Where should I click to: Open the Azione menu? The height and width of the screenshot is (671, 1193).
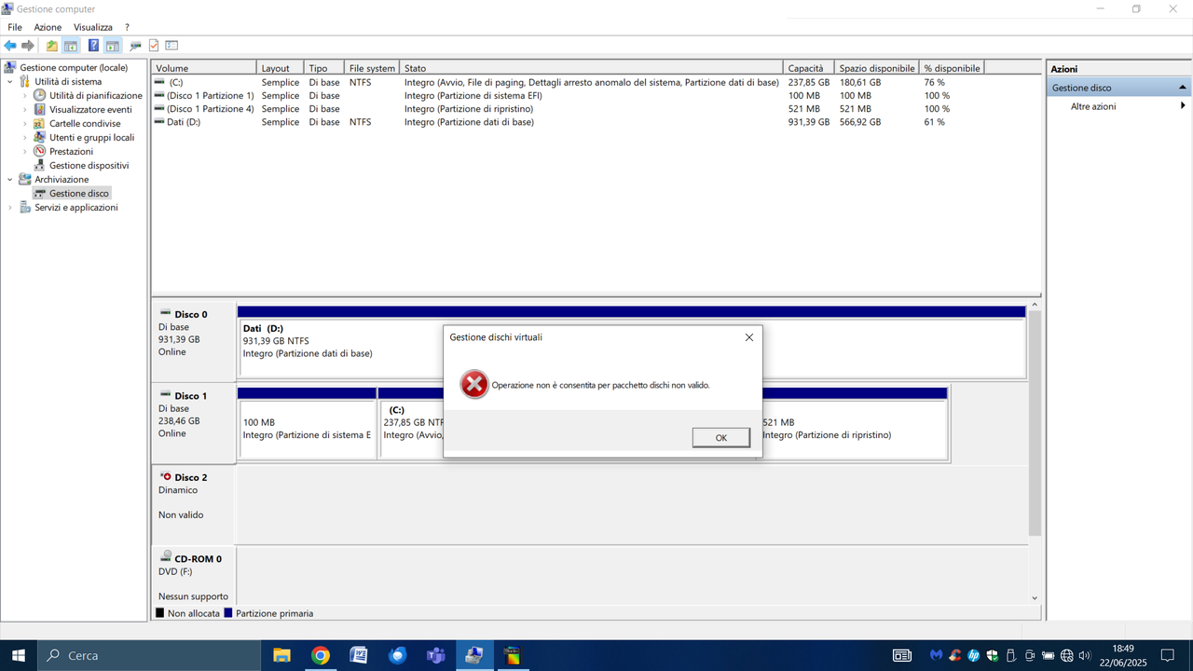pos(47,27)
